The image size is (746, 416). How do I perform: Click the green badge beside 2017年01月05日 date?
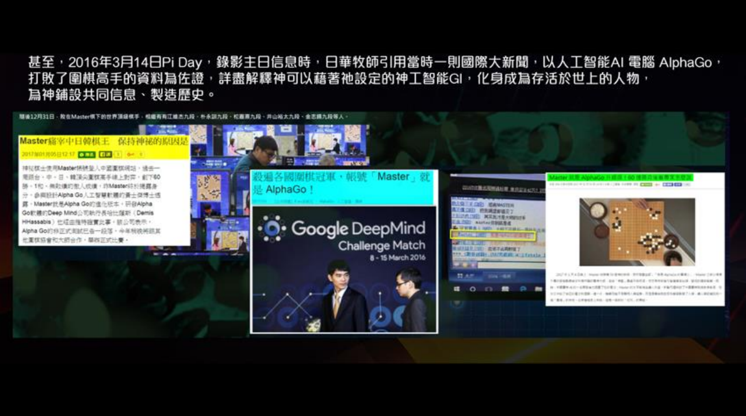pyautogui.click(x=86, y=154)
